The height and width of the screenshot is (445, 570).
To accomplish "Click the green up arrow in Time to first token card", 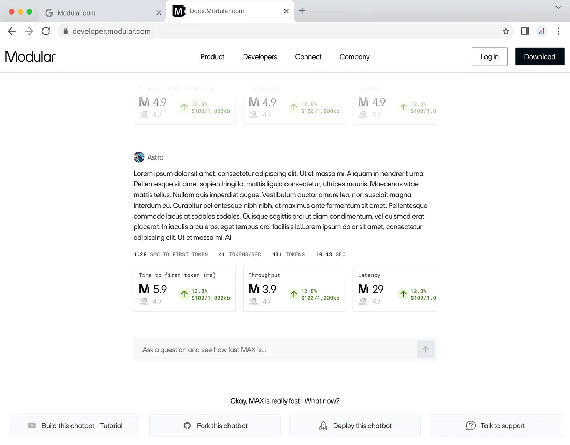I will tap(184, 294).
